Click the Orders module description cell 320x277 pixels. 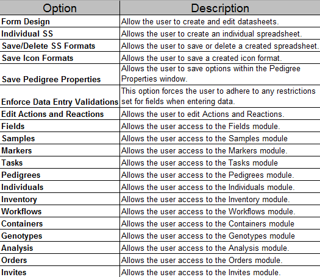(x=220, y=260)
